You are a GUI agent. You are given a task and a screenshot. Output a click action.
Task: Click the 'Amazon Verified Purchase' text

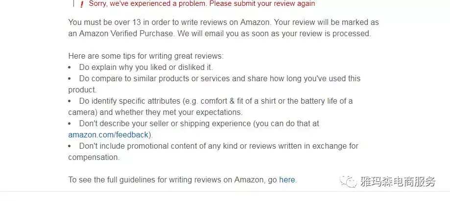(x=126, y=34)
